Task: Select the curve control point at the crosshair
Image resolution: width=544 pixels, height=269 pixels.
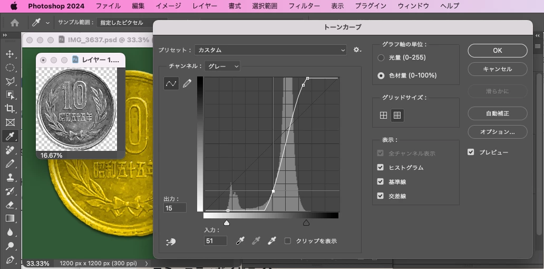Action: pyautogui.click(x=274, y=191)
